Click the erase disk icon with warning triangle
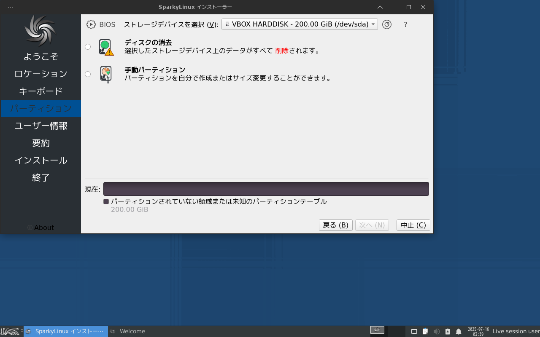The width and height of the screenshot is (540, 337). tap(106, 47)
